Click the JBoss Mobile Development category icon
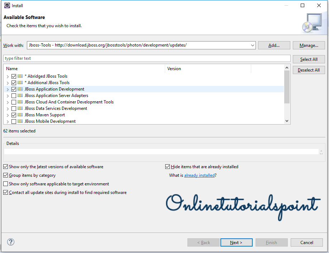329x253 pixels. pos(20,121)
